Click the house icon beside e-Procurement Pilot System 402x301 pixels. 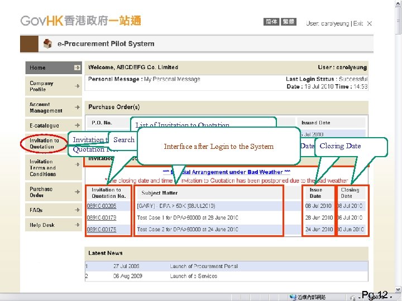47,43
